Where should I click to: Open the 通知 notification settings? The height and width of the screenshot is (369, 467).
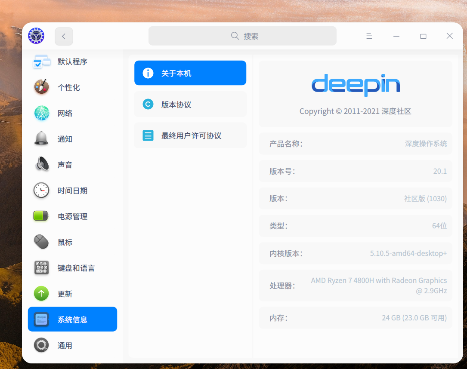(x=72, y=139)
